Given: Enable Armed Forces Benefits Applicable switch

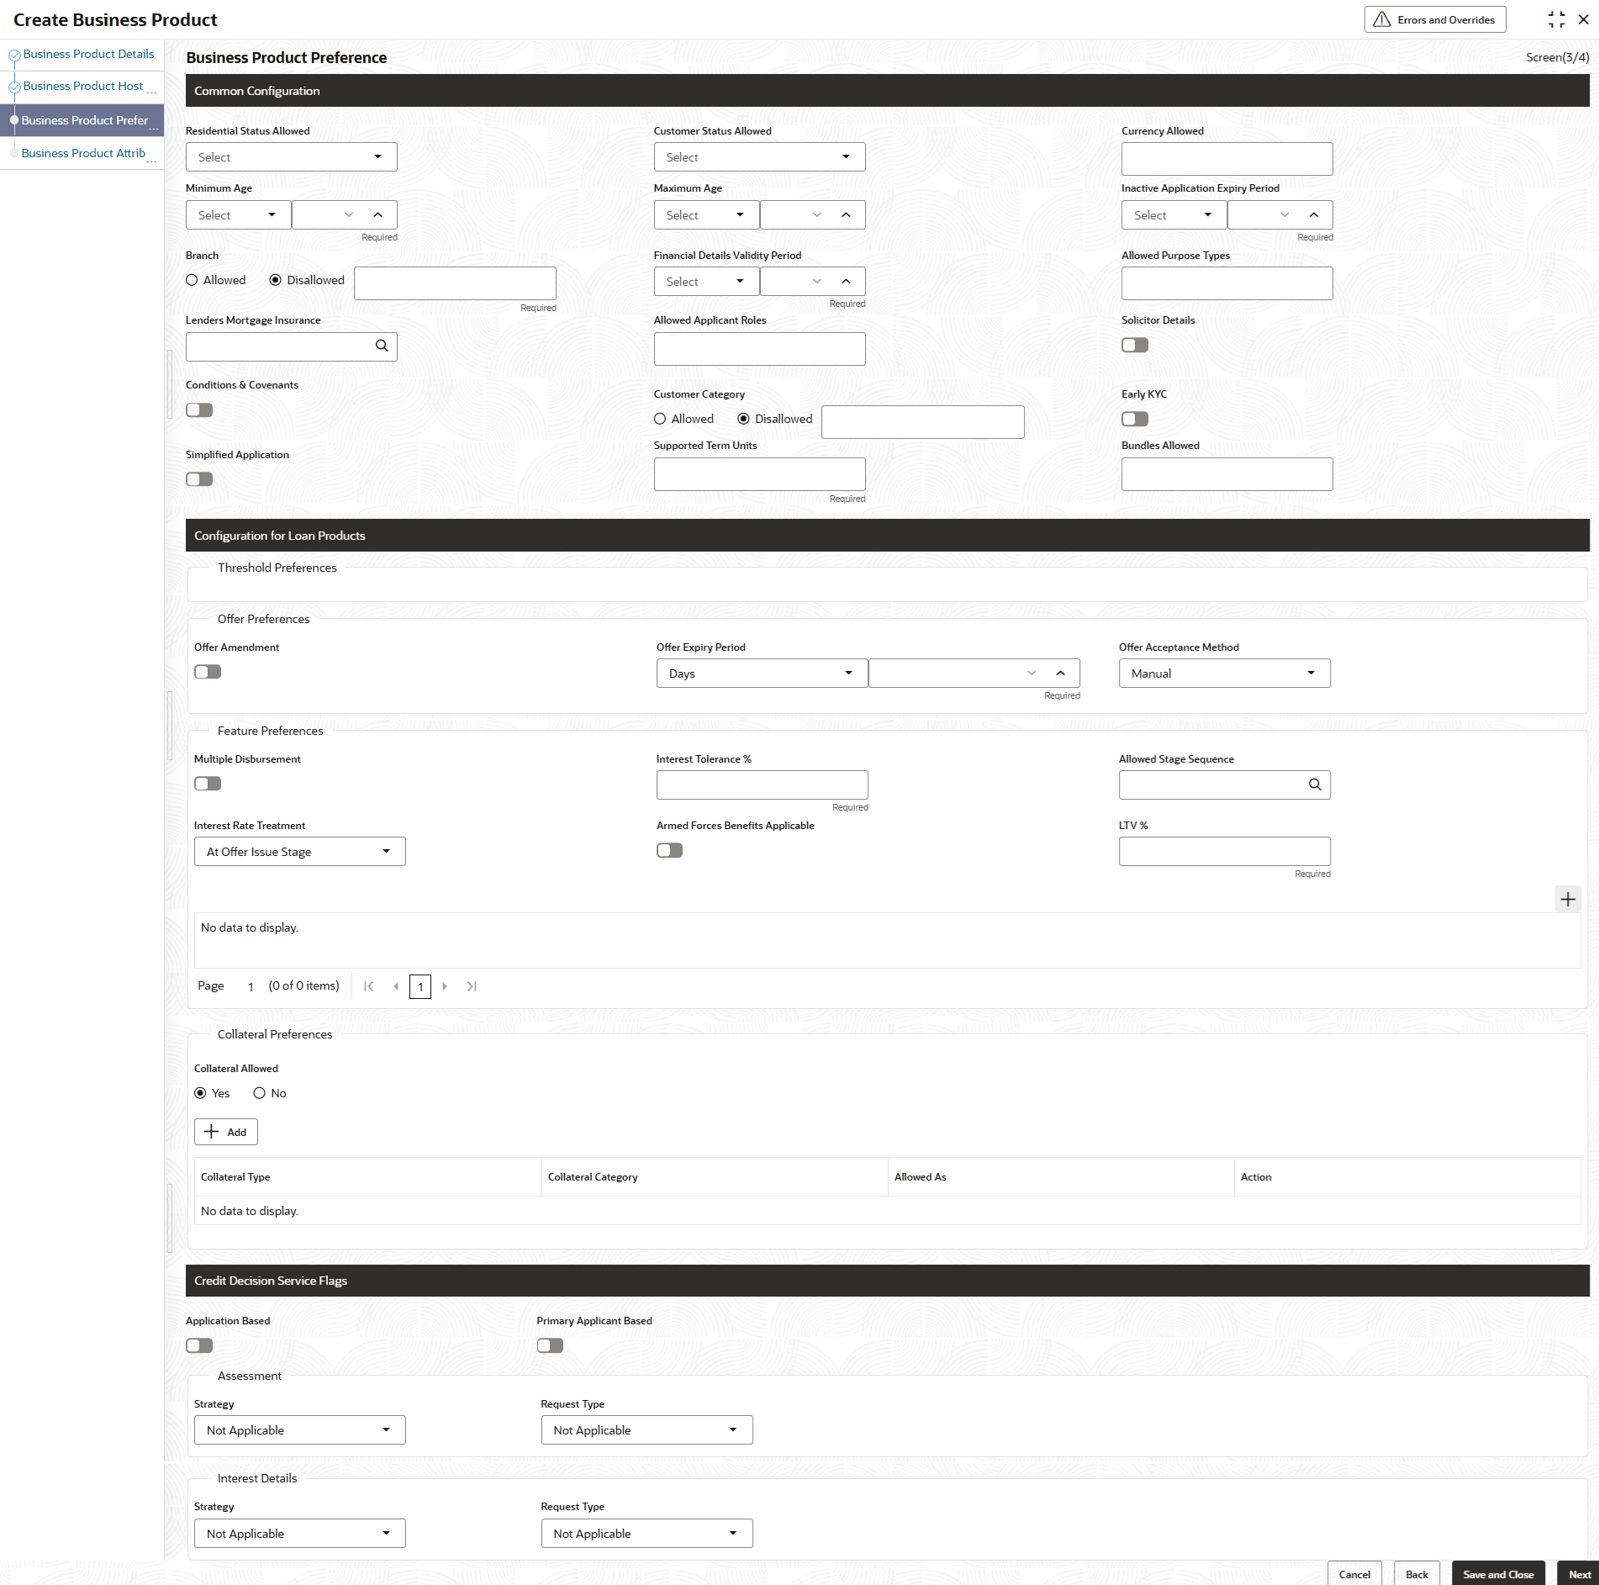Looking at the screenshot, I should pos(670,850).
